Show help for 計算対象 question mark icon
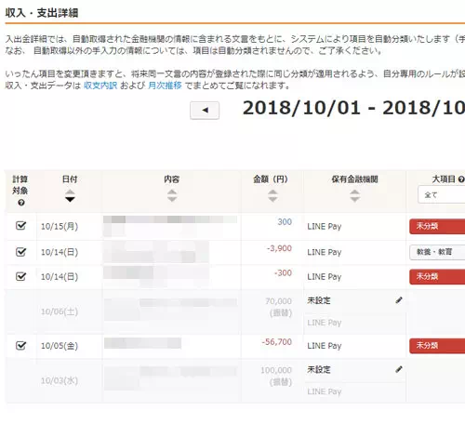 [x=21, y=203]
